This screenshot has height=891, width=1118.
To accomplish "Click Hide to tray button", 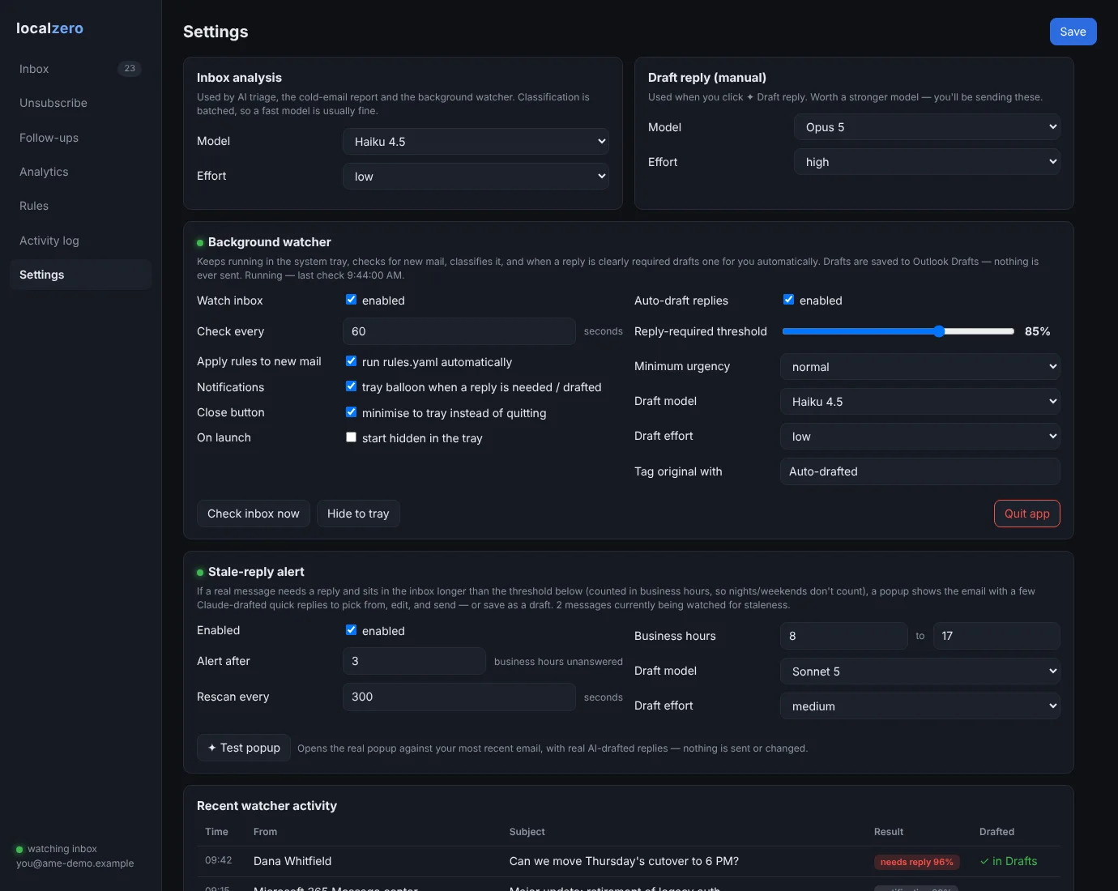I will click(x=358, y=514).
